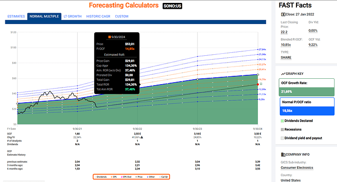Viewport: 337px width, 182px height.
Task: Click the 9/30/24 OCF estimate 3,50 E
Action: coord(258,134)
